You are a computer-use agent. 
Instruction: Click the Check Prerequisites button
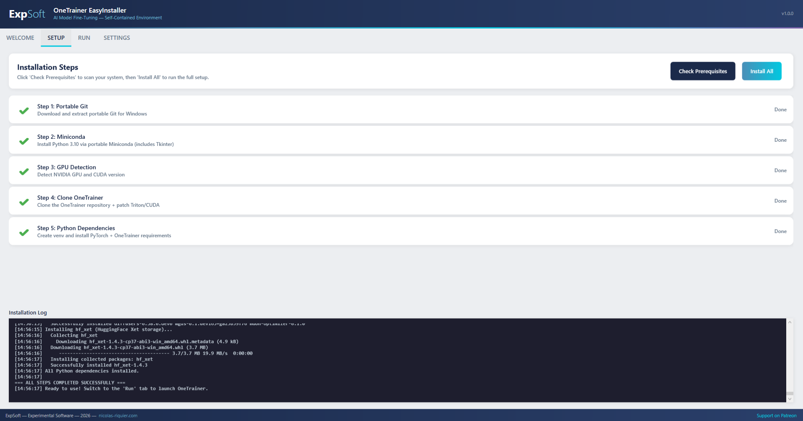tap(703, 71)
